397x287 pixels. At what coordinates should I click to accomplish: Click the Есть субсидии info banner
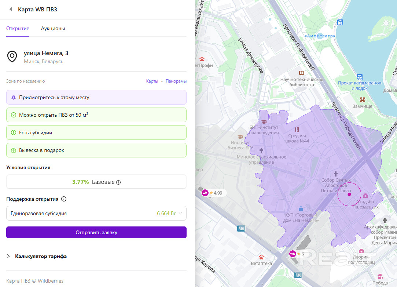96,132
